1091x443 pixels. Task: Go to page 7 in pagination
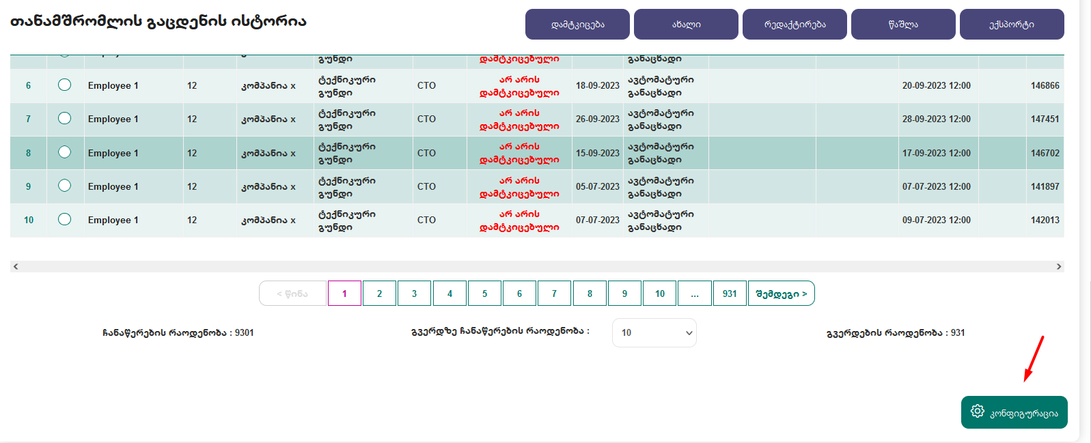click(x=554, y=294)
